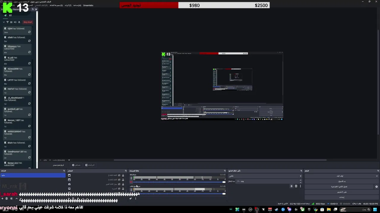Screen dimensions: 380x213
Task: Open Settings from the controls panel's last button
Action: coord(342,197)
